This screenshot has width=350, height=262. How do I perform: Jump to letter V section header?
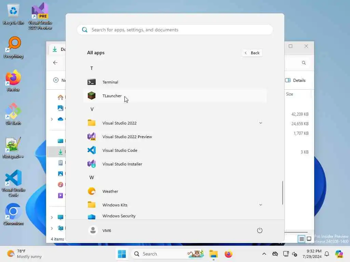92,109
